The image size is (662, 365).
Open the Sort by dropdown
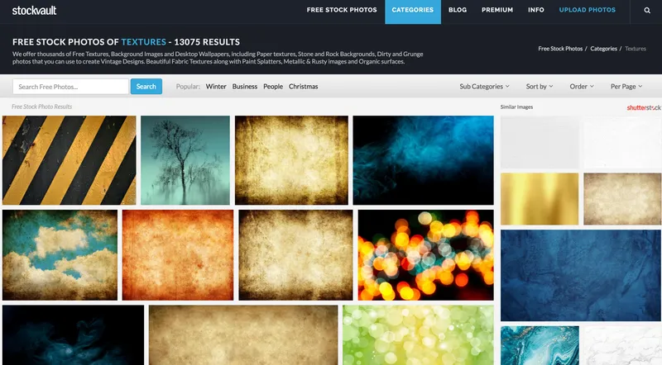(540, 87)
